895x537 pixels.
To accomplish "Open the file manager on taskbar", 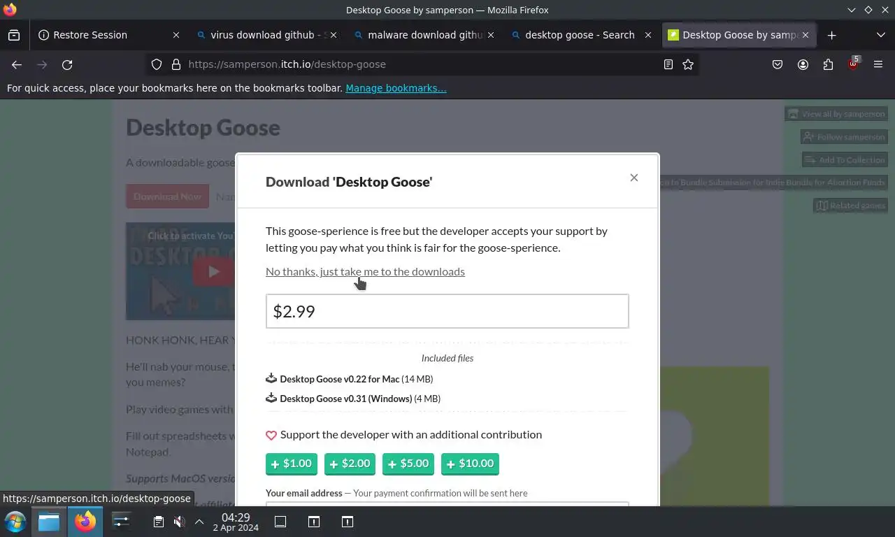I will point(49,521).
